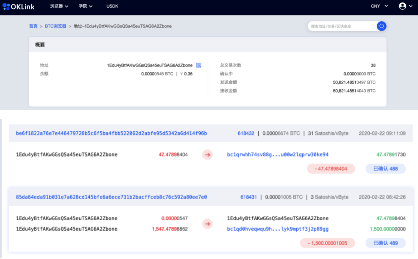The image size is (418, 259).
Task: Open the user account avatar icon
Action: click(x=403, y=6)
